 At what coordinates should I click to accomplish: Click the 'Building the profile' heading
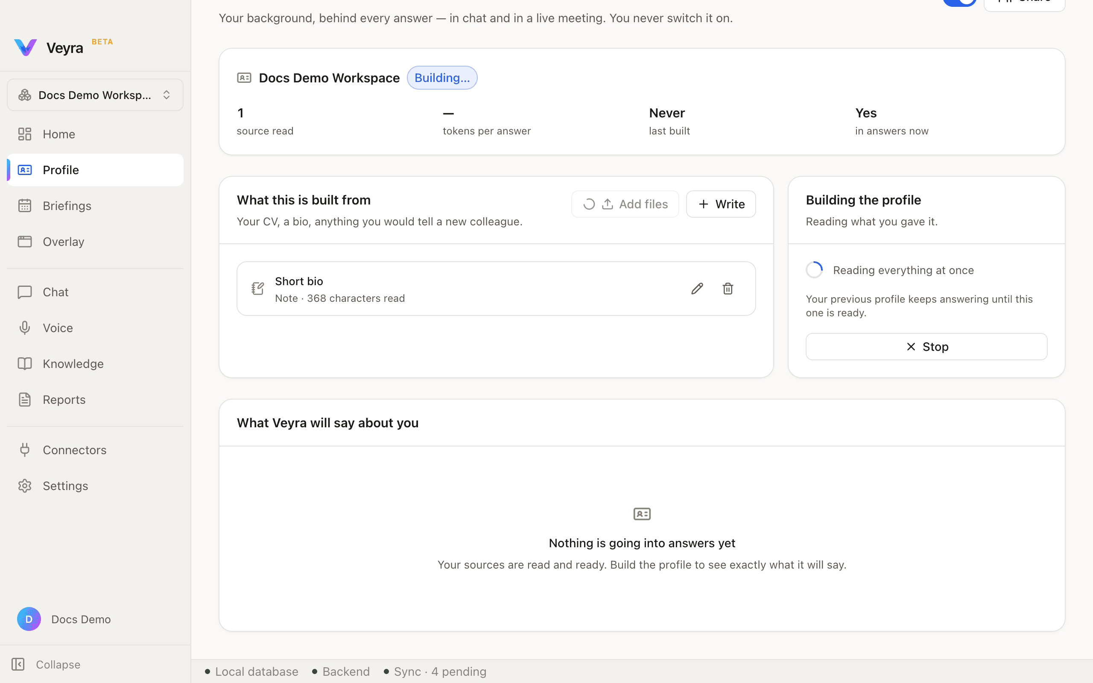tap(863, 200)
